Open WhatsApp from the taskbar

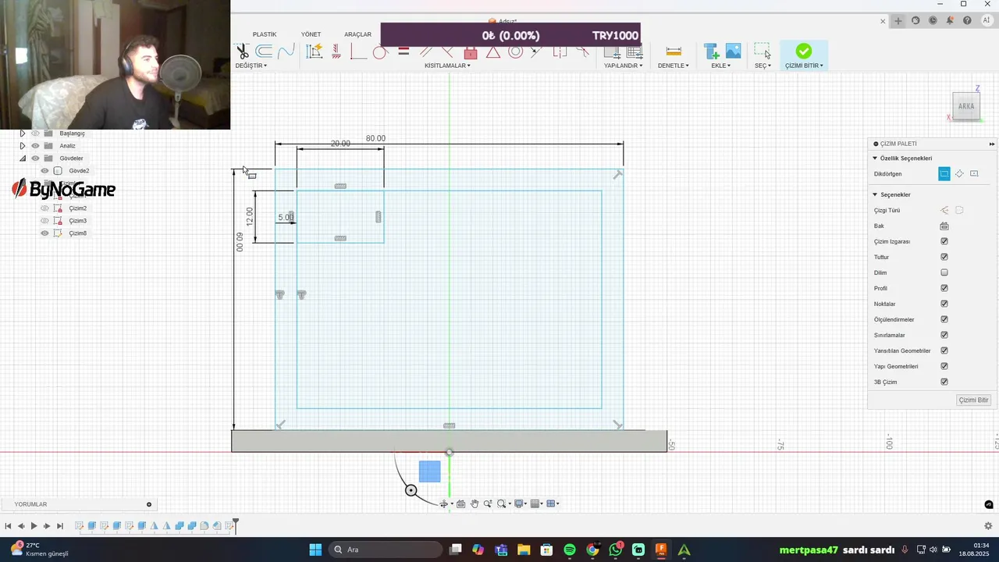[x=616, y=550]
